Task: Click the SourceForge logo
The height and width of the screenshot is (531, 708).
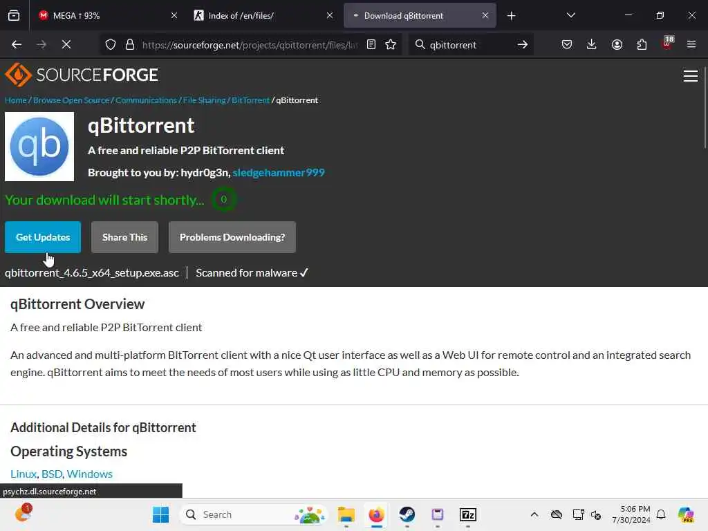Action: click(82, 75)
